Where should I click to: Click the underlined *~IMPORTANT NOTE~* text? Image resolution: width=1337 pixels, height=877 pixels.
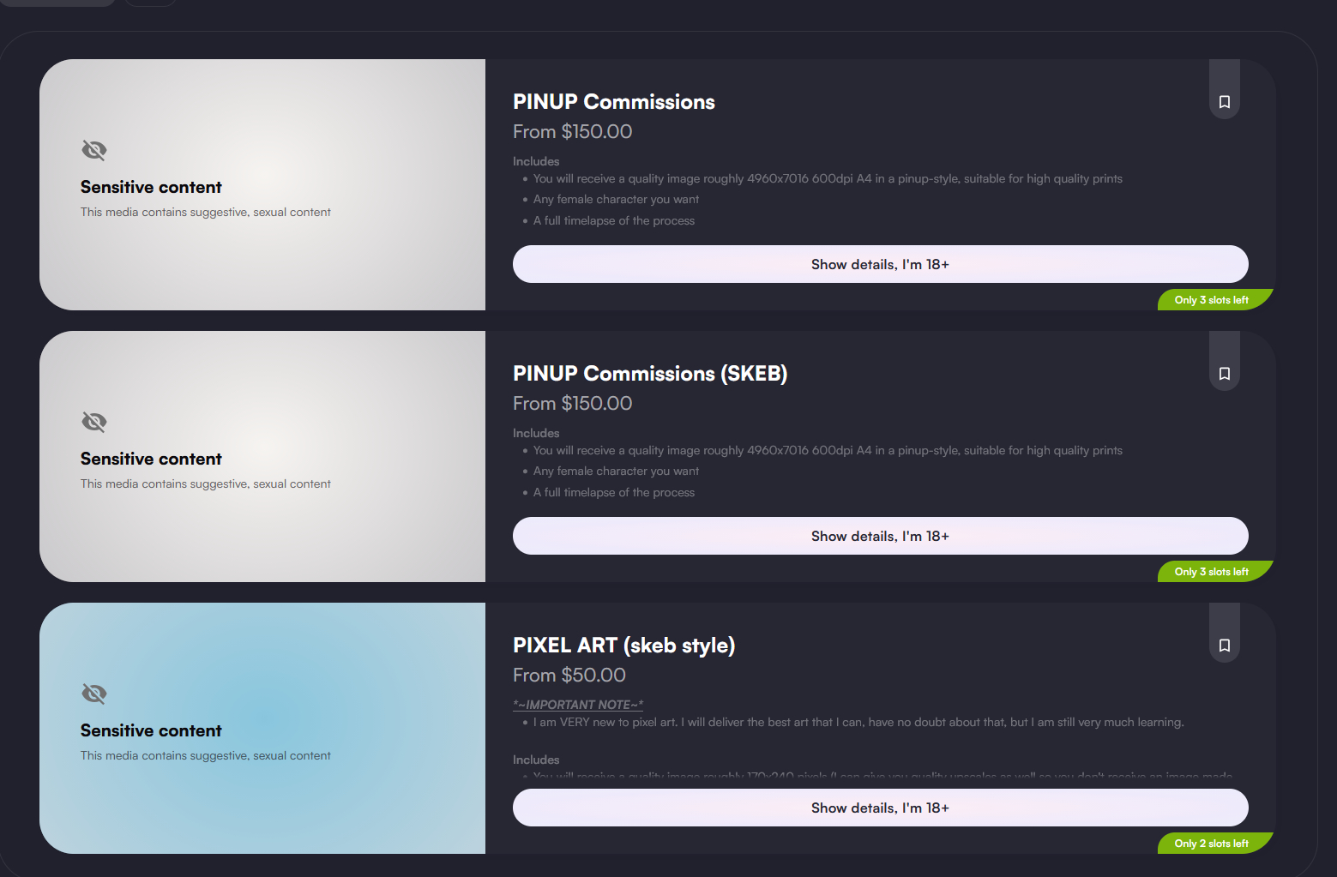[x=577, y=705]
